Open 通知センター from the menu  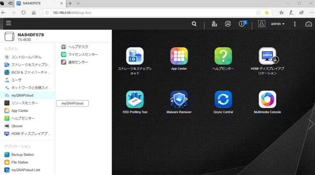(x=78, y=62)
